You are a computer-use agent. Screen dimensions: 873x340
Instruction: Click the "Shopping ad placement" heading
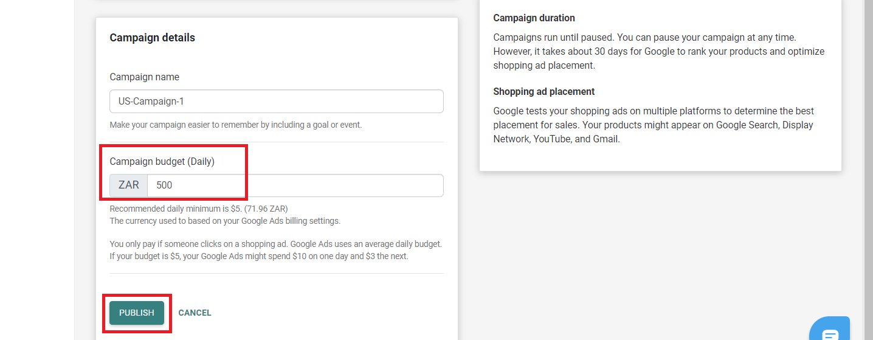(543, 92)
